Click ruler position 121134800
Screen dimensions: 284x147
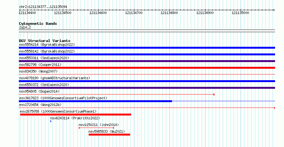tap(169, 13)
